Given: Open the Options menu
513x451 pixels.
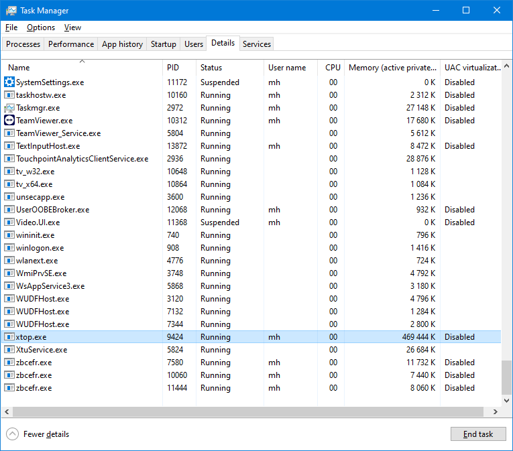Looking at the screenshot, I should 41,27.
